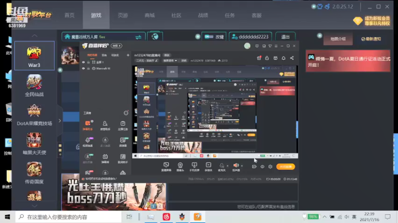Toggle the preview eye icon in bottom bar
The width and height of the screenshot is (398, 223).
click(x=263, y=167)
